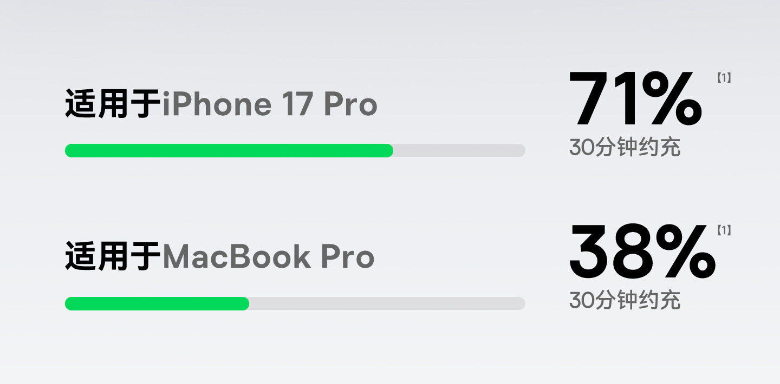The height and width of the screenshot is (384, 780).
Task: Click "Pro" in the MacBook heading
Action: pos(347,256)
